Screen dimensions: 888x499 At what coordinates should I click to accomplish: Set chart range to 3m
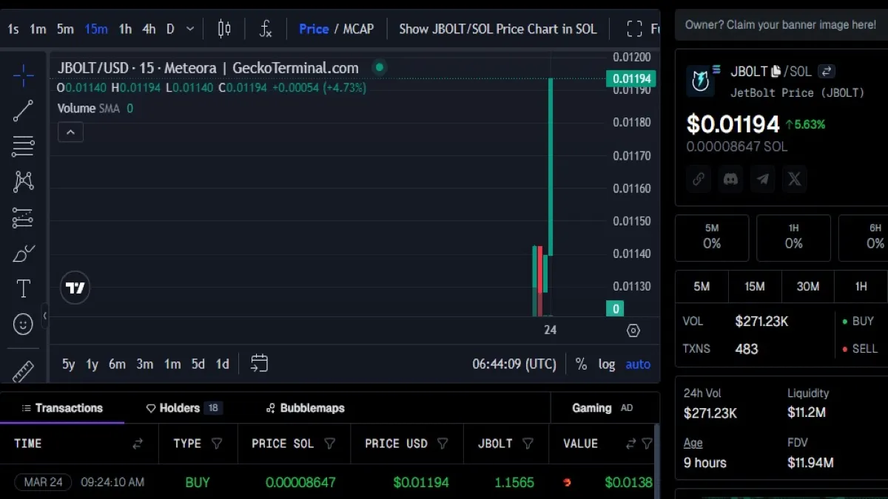pos(144,364)
